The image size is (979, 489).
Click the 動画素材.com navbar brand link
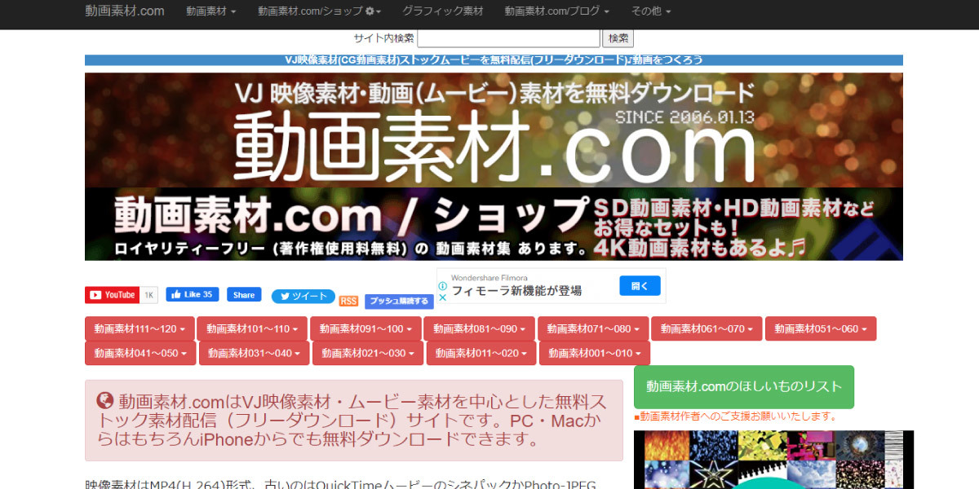coord(125,11)
